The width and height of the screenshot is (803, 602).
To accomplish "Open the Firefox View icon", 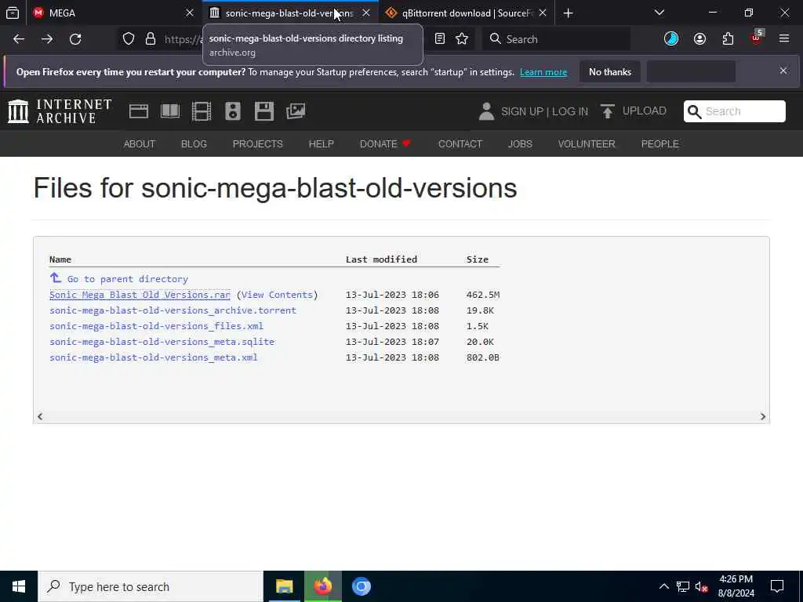I will coord(13,13).
